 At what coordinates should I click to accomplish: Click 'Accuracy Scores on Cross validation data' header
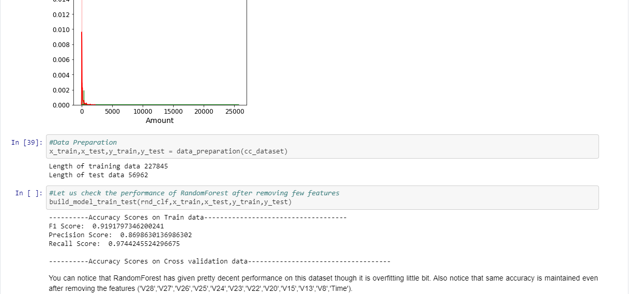(168, 261)
